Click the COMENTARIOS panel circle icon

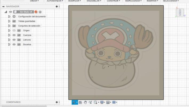(x=57, y=102)
